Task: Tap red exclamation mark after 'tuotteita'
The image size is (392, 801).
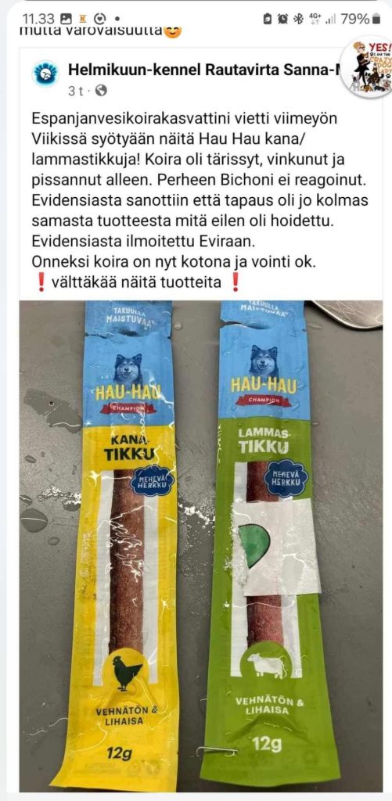Action: coord(235,282)
